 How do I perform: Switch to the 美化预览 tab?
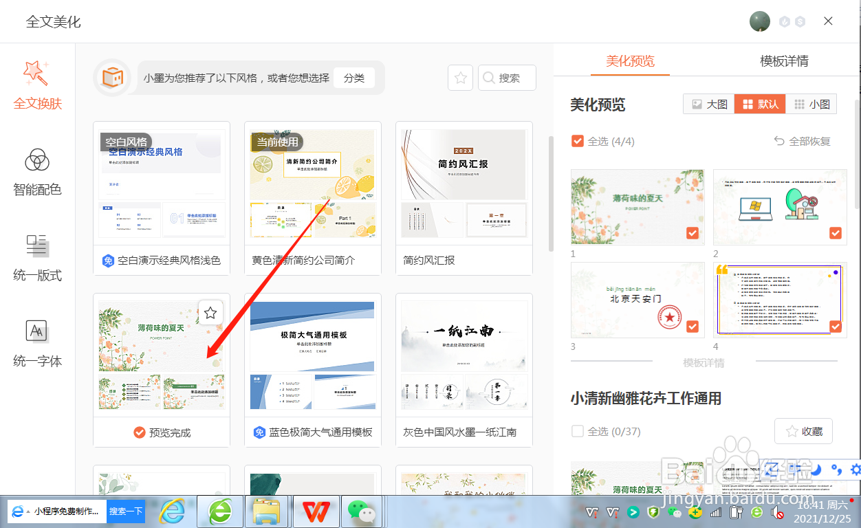click(x=630, y=61)
